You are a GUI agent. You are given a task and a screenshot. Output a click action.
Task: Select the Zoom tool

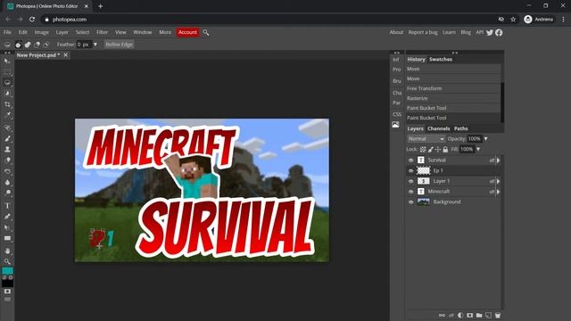[7, 261]
